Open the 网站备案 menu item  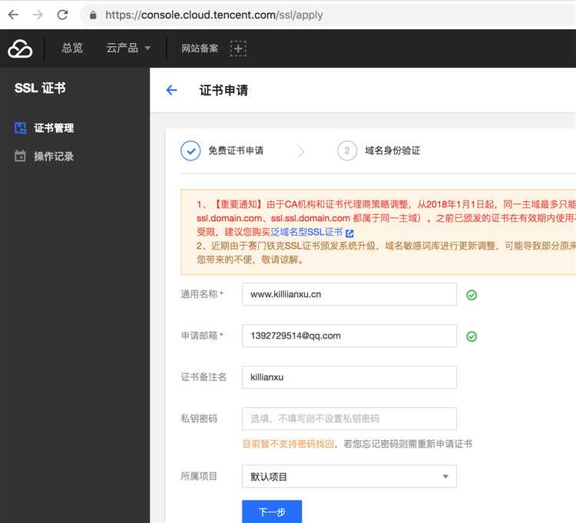coord(200,48)
